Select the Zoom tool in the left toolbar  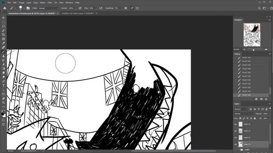click(3, 102)
